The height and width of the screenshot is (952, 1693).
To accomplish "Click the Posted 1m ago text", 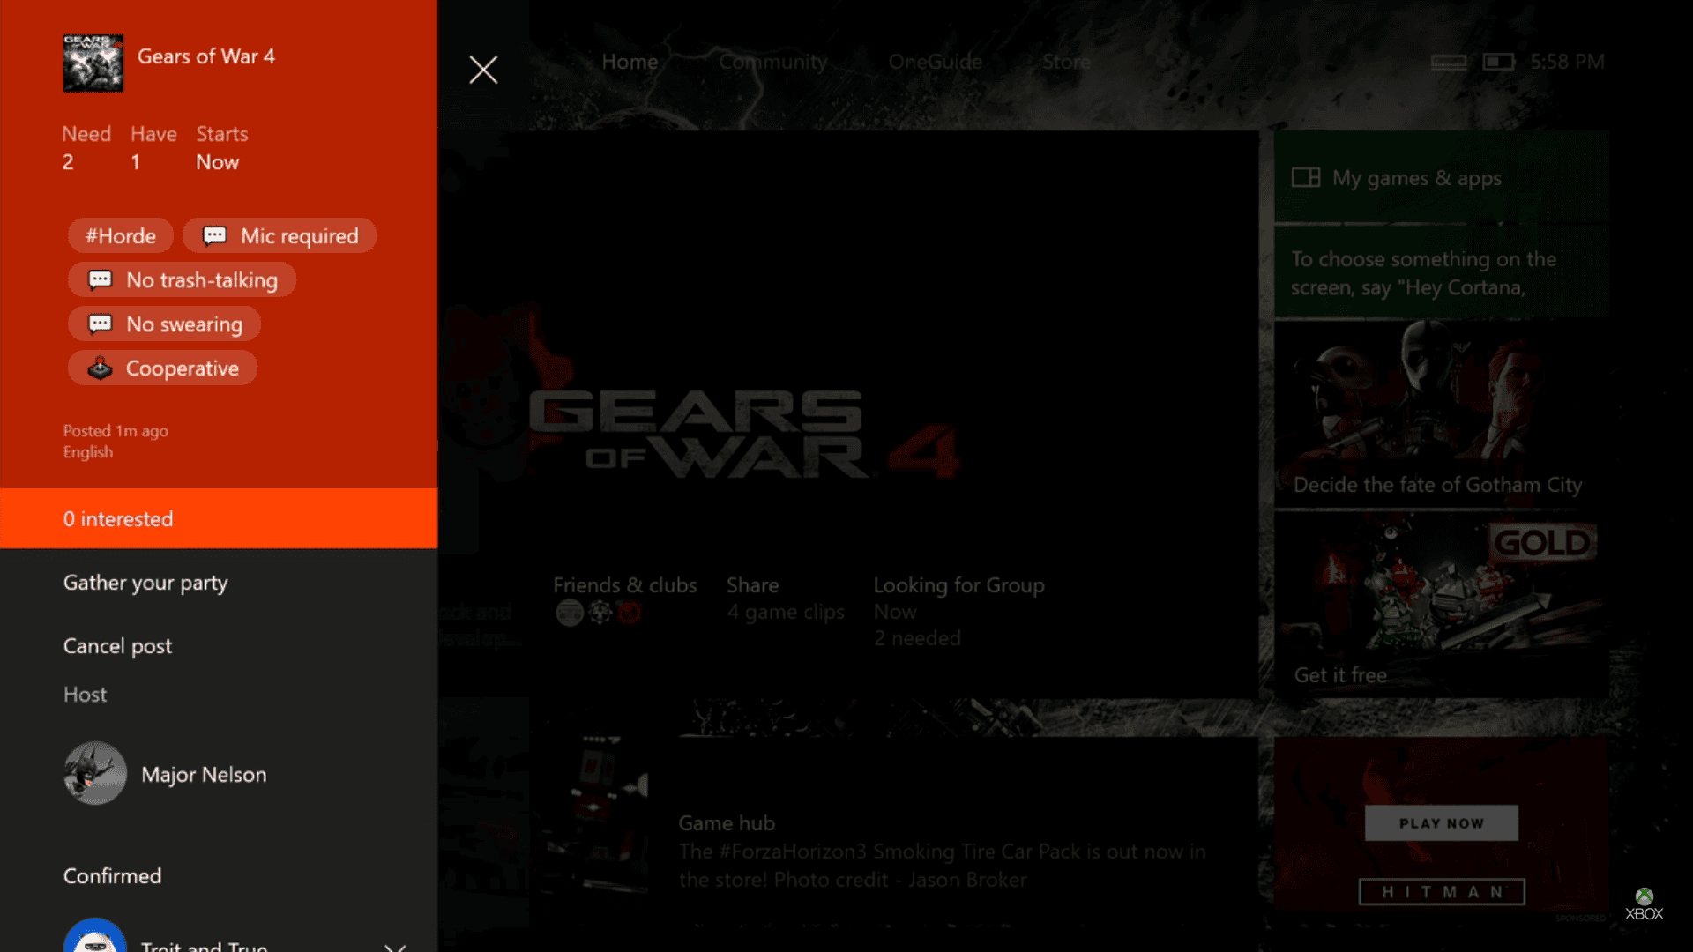I will pyautogui.click(x=116, y=431).
